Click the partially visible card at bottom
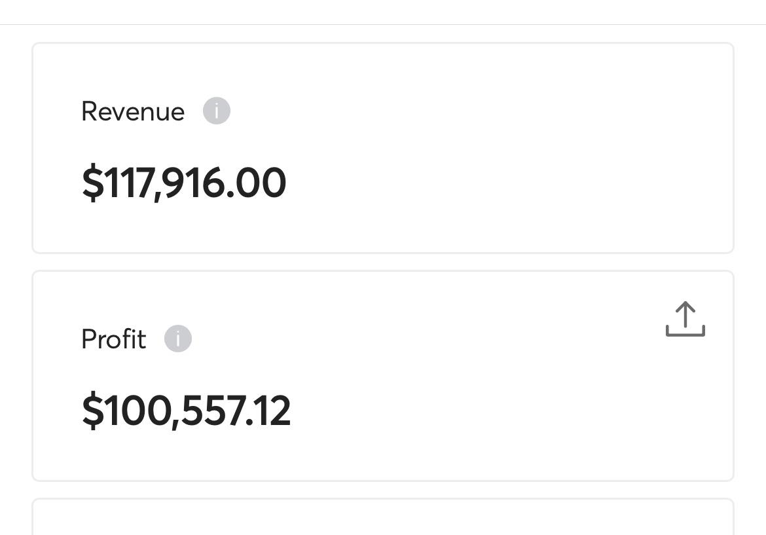Screen dimensions: 766x535 click(x=383, y=519)
